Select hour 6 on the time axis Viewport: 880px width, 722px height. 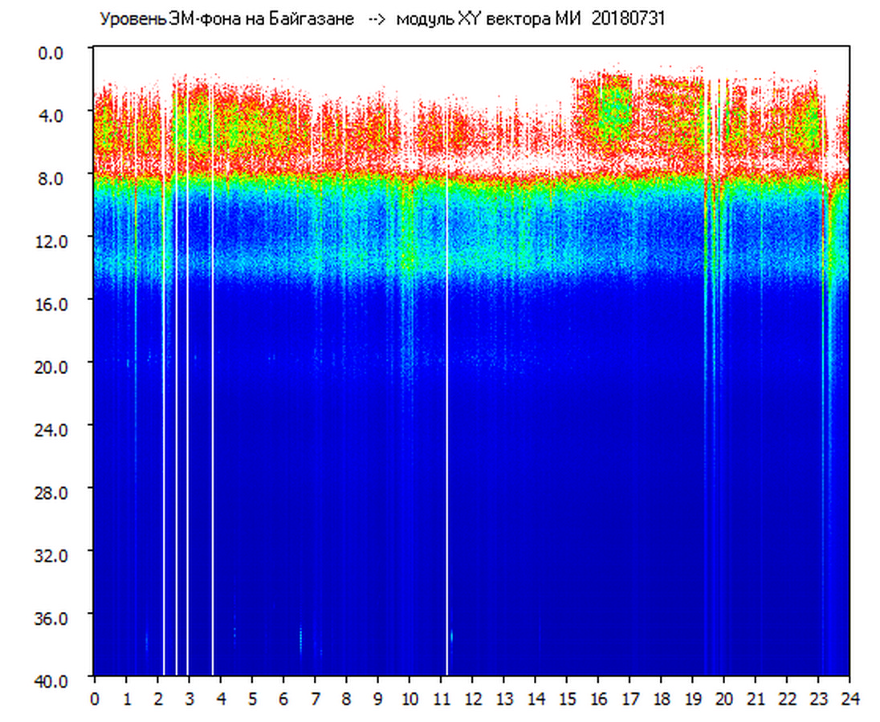tap(283, 698)
